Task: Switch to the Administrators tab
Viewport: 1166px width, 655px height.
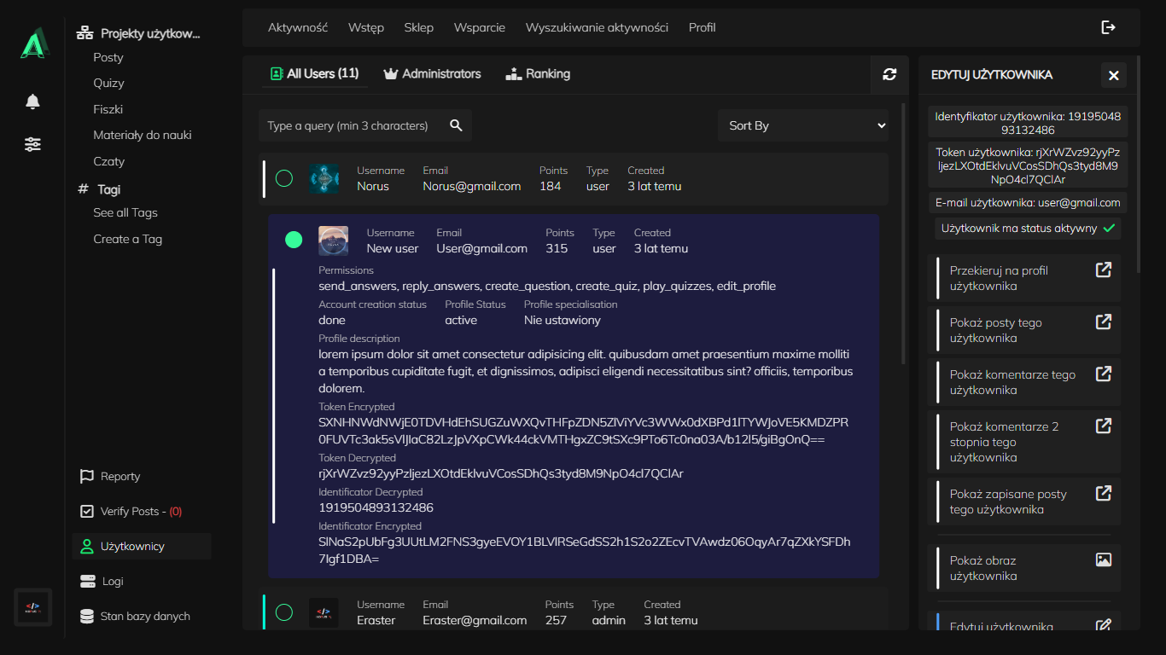Action: [432, 74]
